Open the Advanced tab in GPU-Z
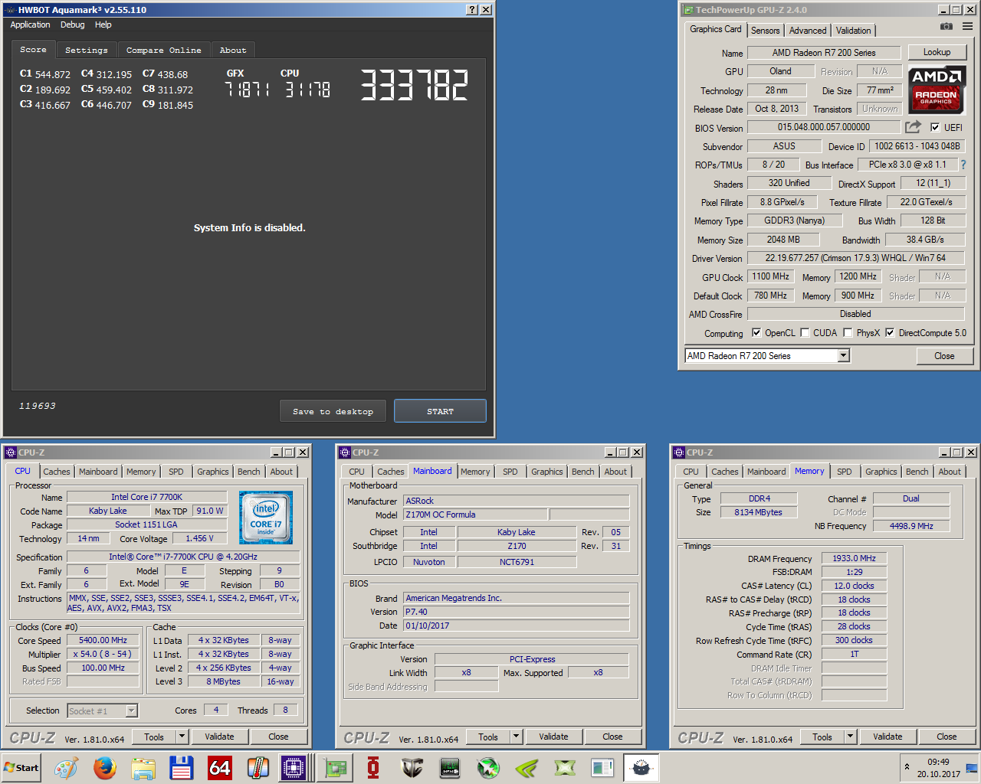 pyautogui.click(x=808, y=30)
